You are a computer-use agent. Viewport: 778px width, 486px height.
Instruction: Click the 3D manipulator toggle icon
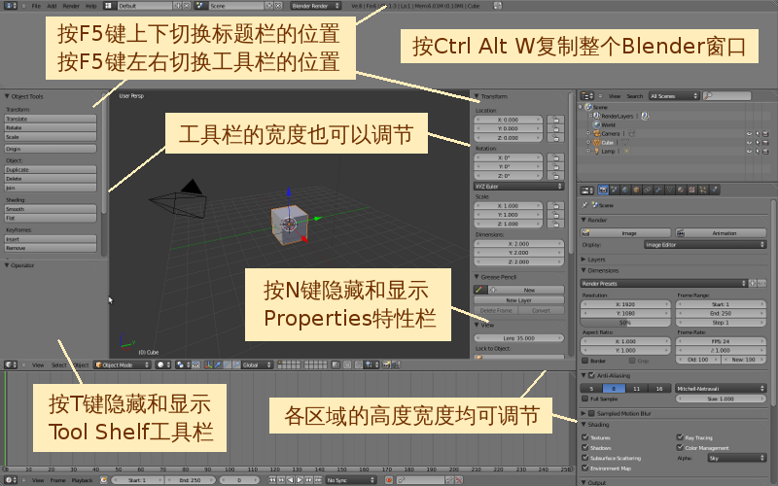pyautogui.click(x=208, y=365)
